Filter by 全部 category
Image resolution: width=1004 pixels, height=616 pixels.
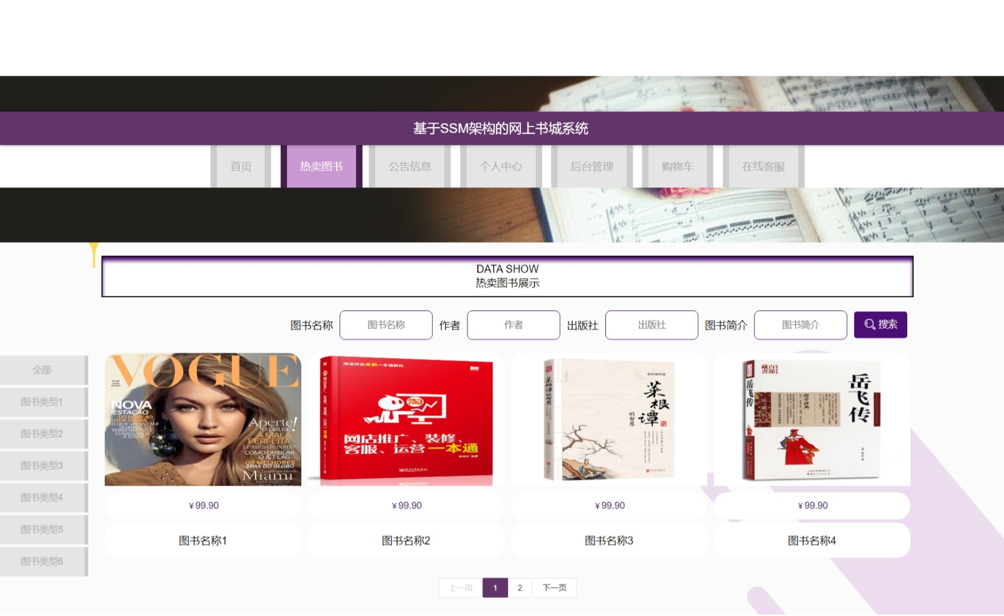tap(43, 370)
